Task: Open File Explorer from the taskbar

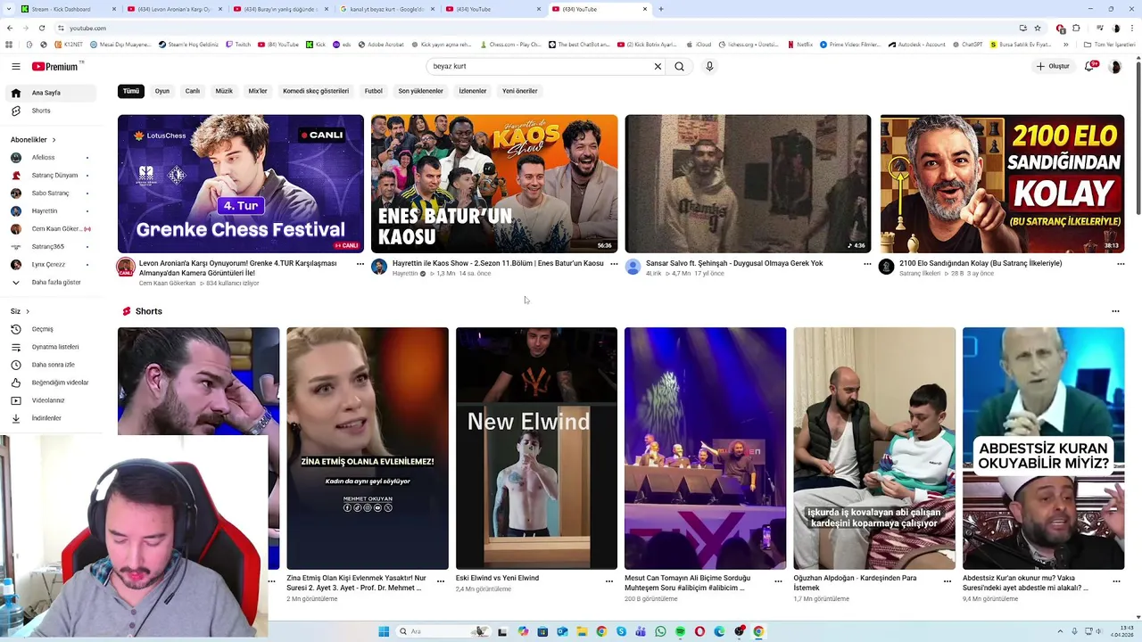Action: (582, 631)
